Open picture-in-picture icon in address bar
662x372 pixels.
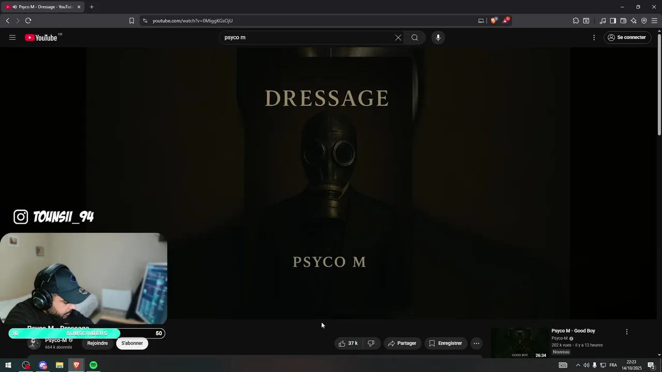481,21
